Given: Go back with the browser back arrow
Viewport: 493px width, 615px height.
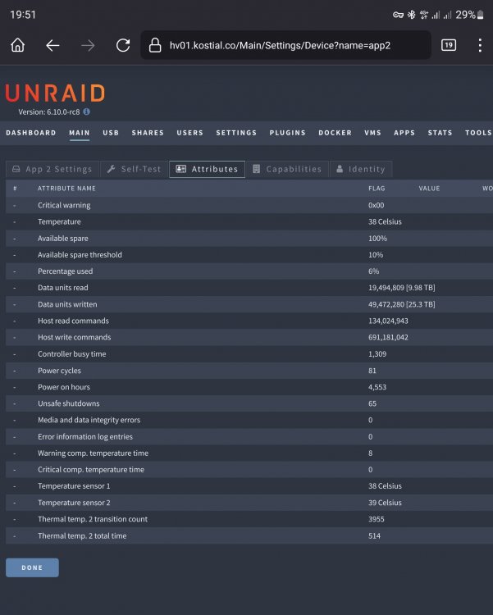Looking at the screenshot, I should 52,45.
